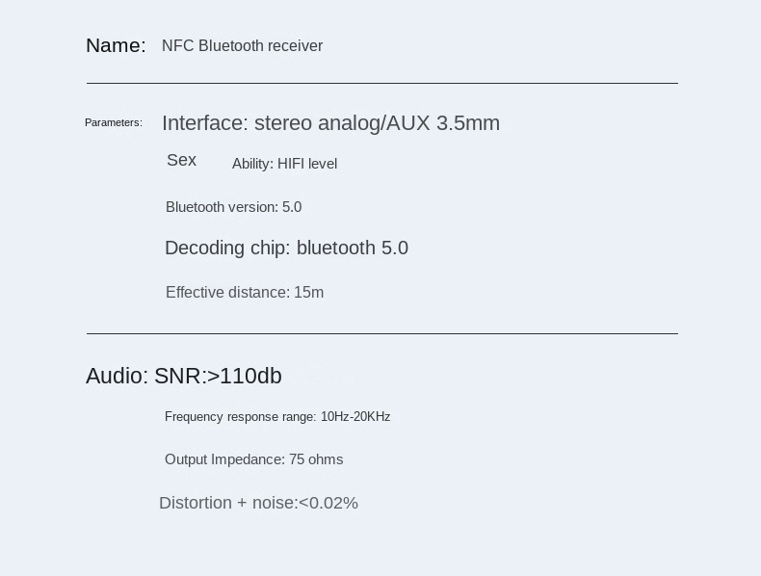The height and width of the screenshot is (576, 761).
Task: Click the '3.5mm' value in Interface line
Action: [x=467, y=123]
